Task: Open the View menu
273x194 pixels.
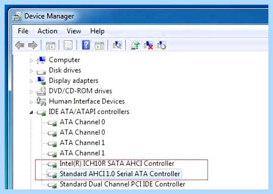Action: point(74,31)
